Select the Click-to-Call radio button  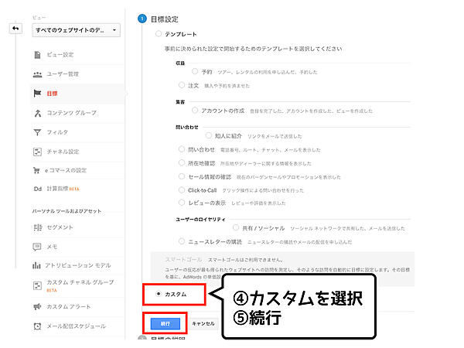182,189
